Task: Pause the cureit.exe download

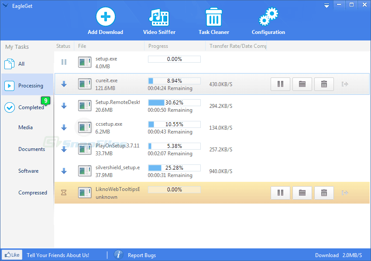Action: pos(280,84)
